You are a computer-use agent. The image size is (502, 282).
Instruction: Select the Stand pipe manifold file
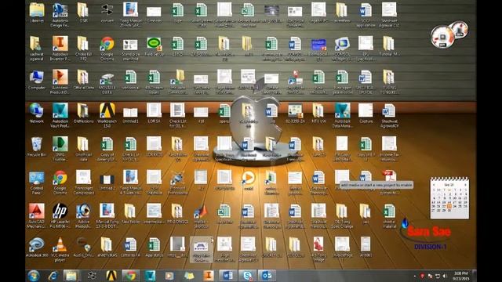point(130,49)
